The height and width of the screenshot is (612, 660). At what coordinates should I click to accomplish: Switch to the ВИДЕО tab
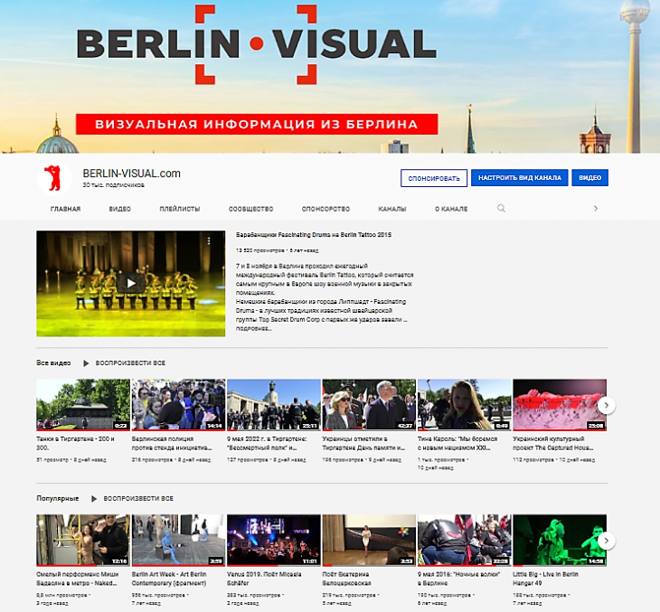pos(120,209)
